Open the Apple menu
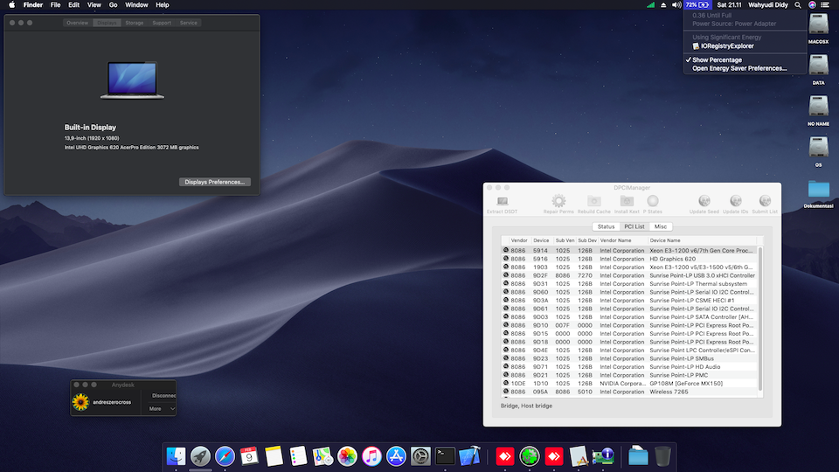The height and width of the screenshot is (472, 839). [x=11, y=5]
